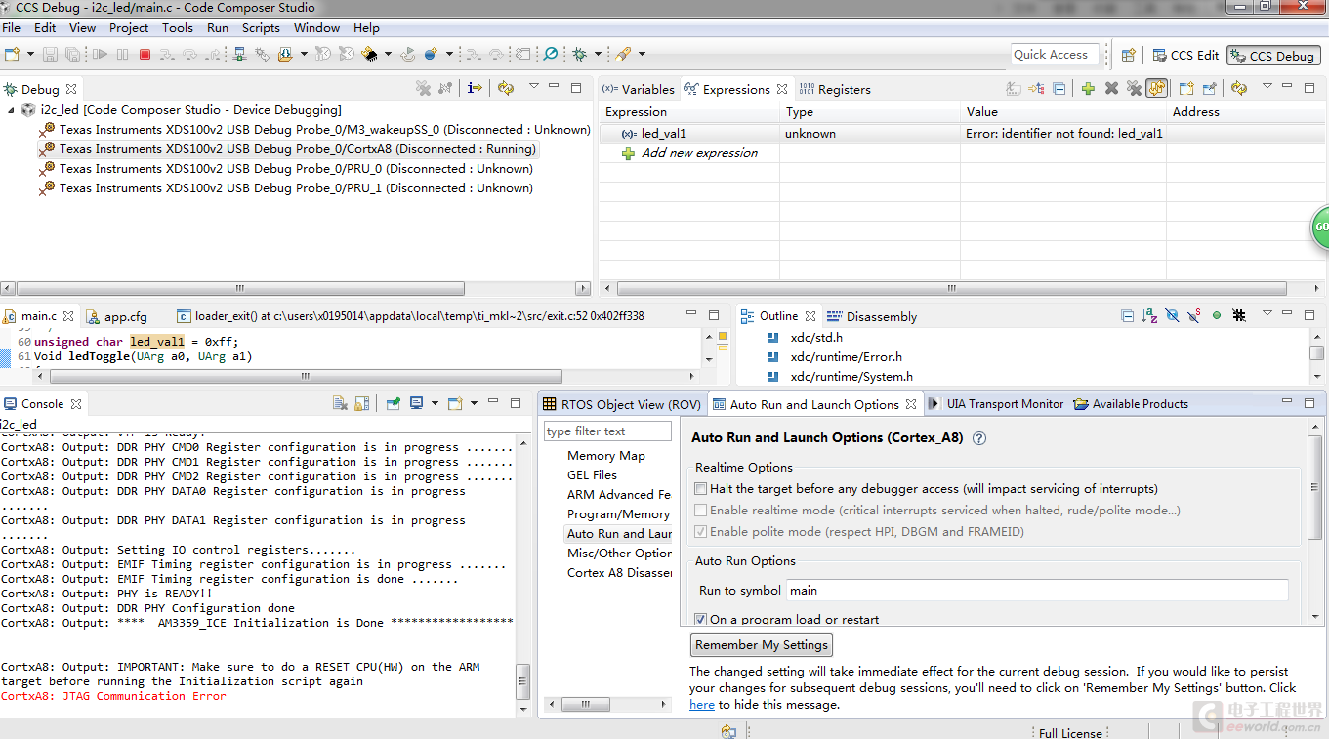This screenshot has height=739, width=1329.
Task: Click Remove Selected Expression X icon
Action: [x=1111, y=88]
